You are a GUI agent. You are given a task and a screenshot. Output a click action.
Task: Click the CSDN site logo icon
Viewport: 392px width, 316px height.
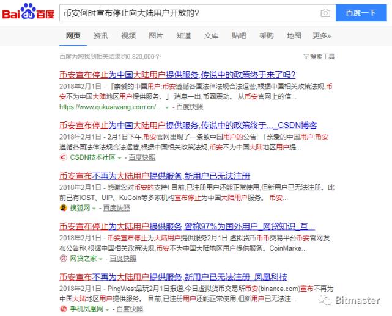pos(63,157)
